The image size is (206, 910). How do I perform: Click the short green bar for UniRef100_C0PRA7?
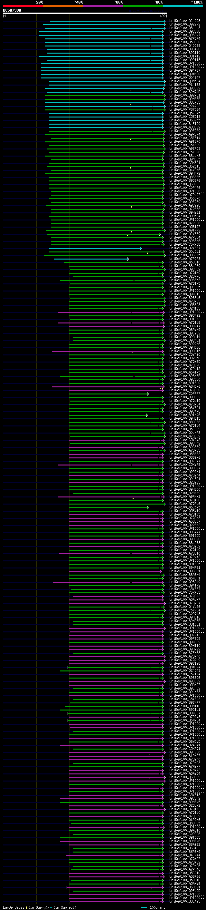(x=109, y=394)
